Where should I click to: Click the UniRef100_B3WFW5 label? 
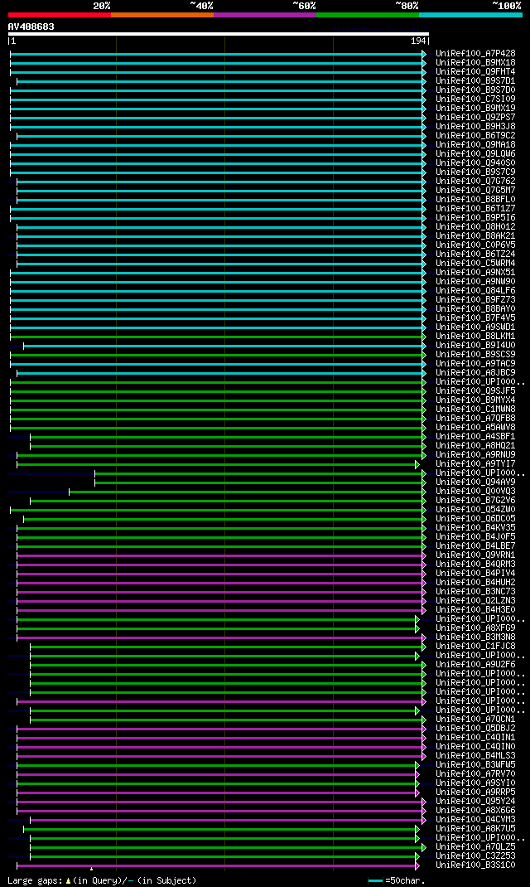coord(475,765)
